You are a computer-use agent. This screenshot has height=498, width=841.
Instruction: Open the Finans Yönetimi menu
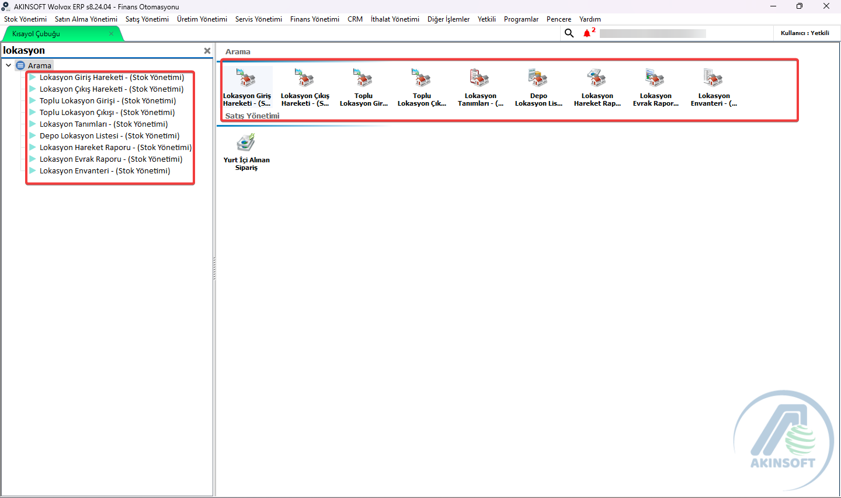[315, 19]
